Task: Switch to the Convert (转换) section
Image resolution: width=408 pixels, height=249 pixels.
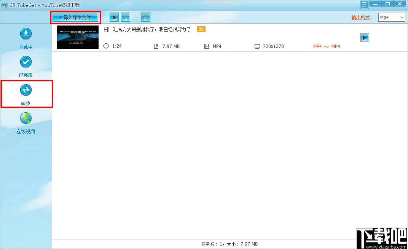Action: coord(26,95)
